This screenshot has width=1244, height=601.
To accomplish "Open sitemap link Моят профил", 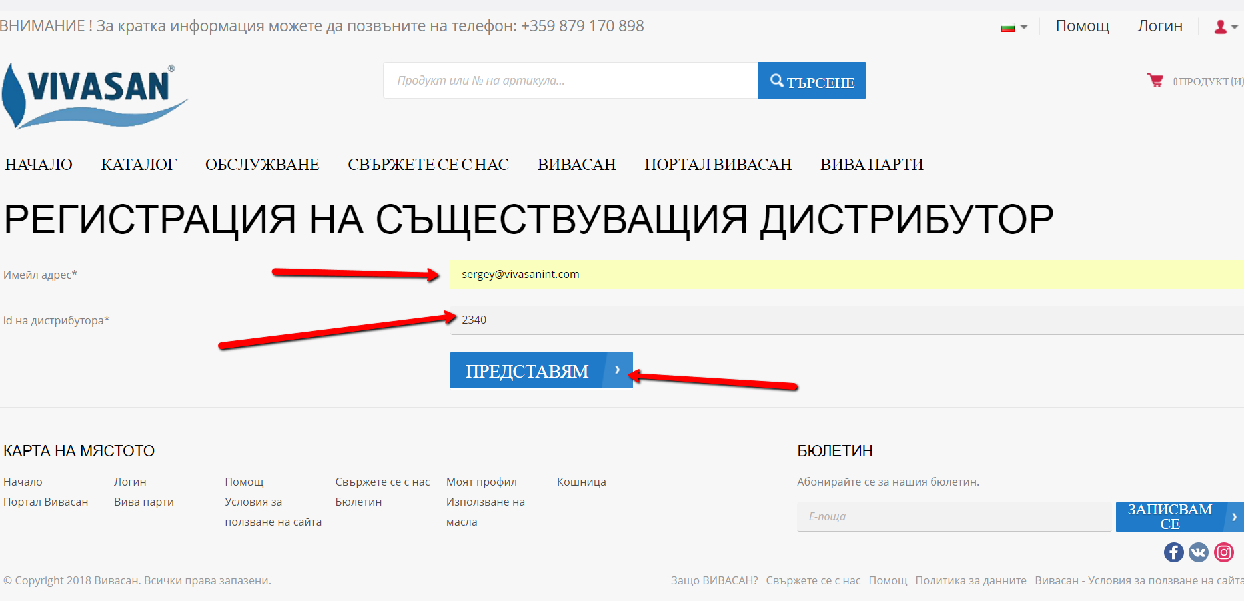I will 482,482.
